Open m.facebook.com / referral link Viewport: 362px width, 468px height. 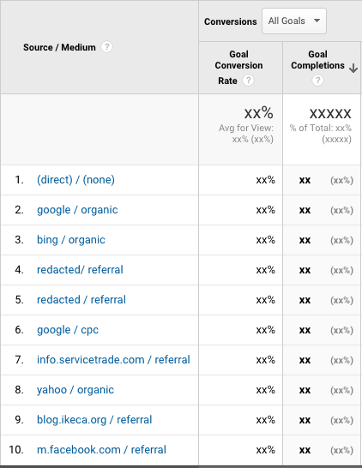click(101, 450)
